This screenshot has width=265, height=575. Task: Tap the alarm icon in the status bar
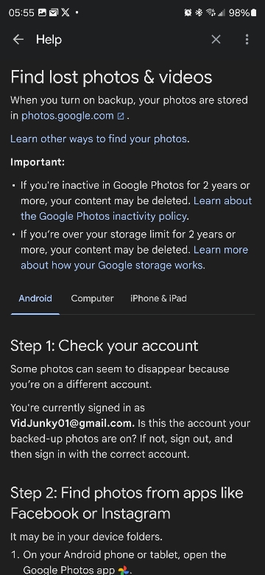188,13
